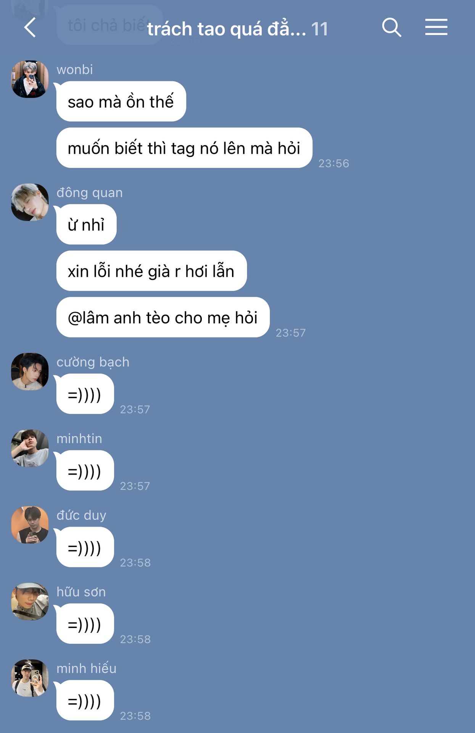Tap the @lâm anh mention message
The height and width of the screenshot is (733, 475).
pos(163,317)
